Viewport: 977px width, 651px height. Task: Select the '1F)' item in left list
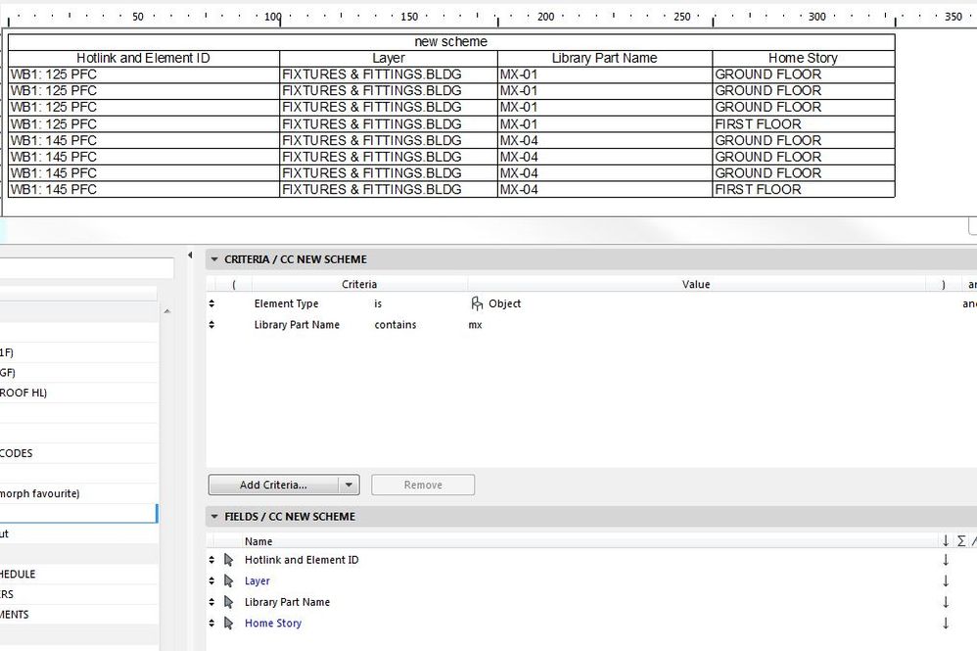(x=78, y=352)
